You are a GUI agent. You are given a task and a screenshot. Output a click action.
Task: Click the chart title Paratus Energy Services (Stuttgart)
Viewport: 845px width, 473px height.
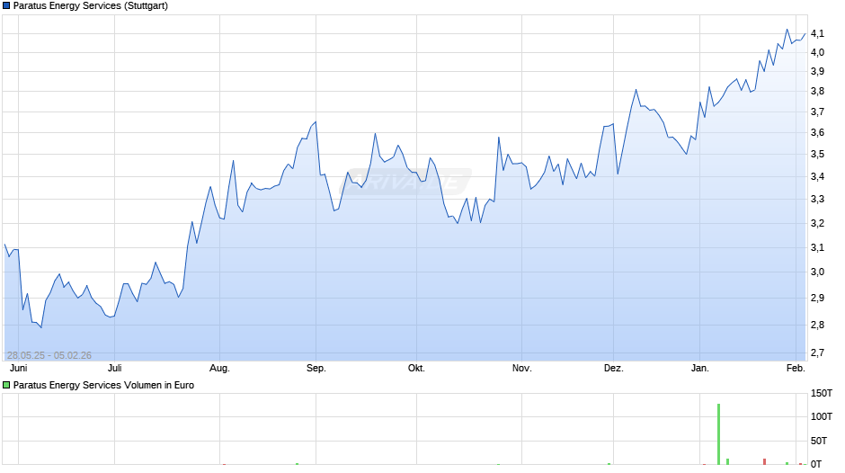point(91,6)
